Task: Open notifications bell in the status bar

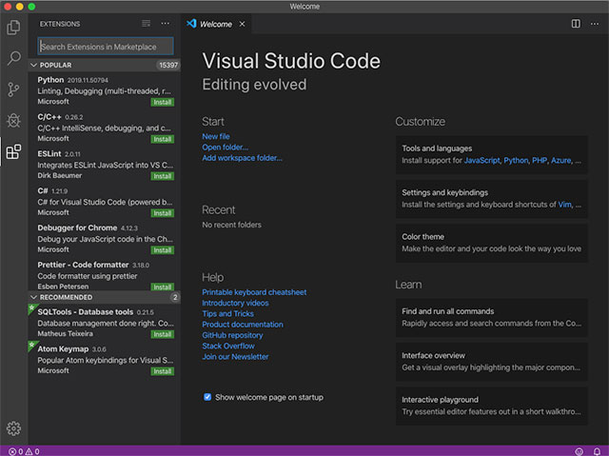Action: [598, 450]
